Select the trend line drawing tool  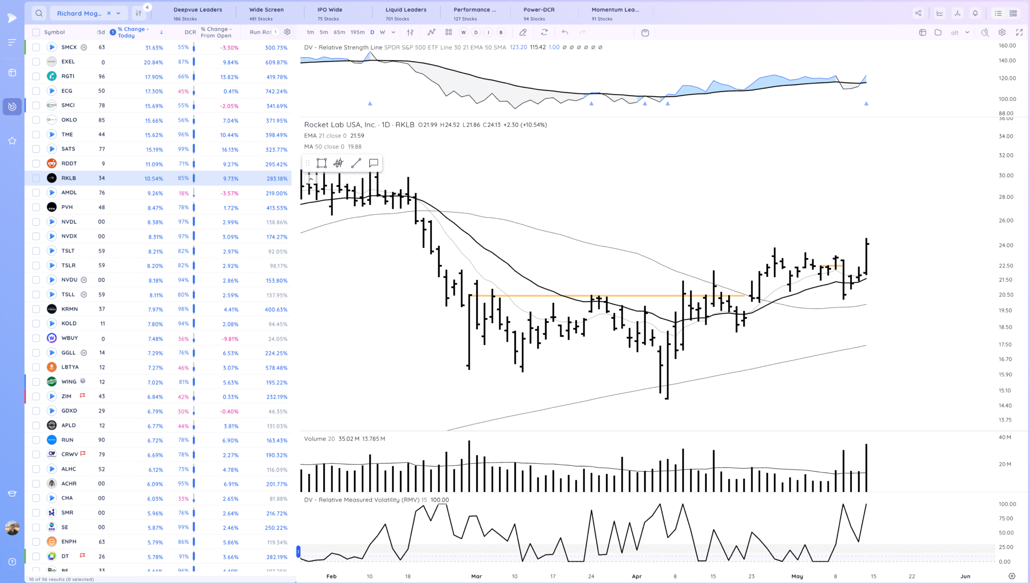coord(356,163)
